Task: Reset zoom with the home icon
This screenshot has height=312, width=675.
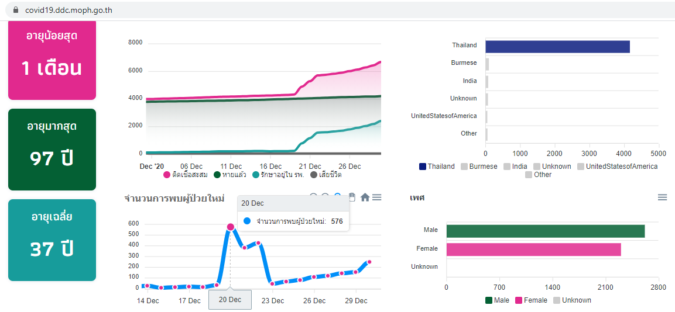Action: [x=365, y=197]
